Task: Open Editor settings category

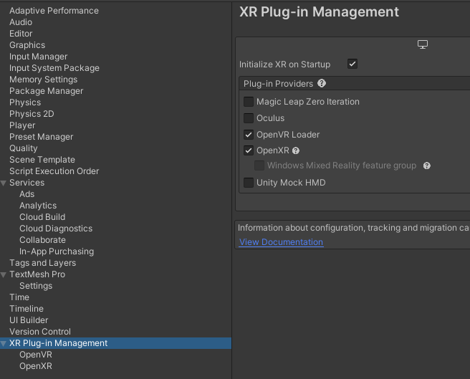Action: point(21,34)
